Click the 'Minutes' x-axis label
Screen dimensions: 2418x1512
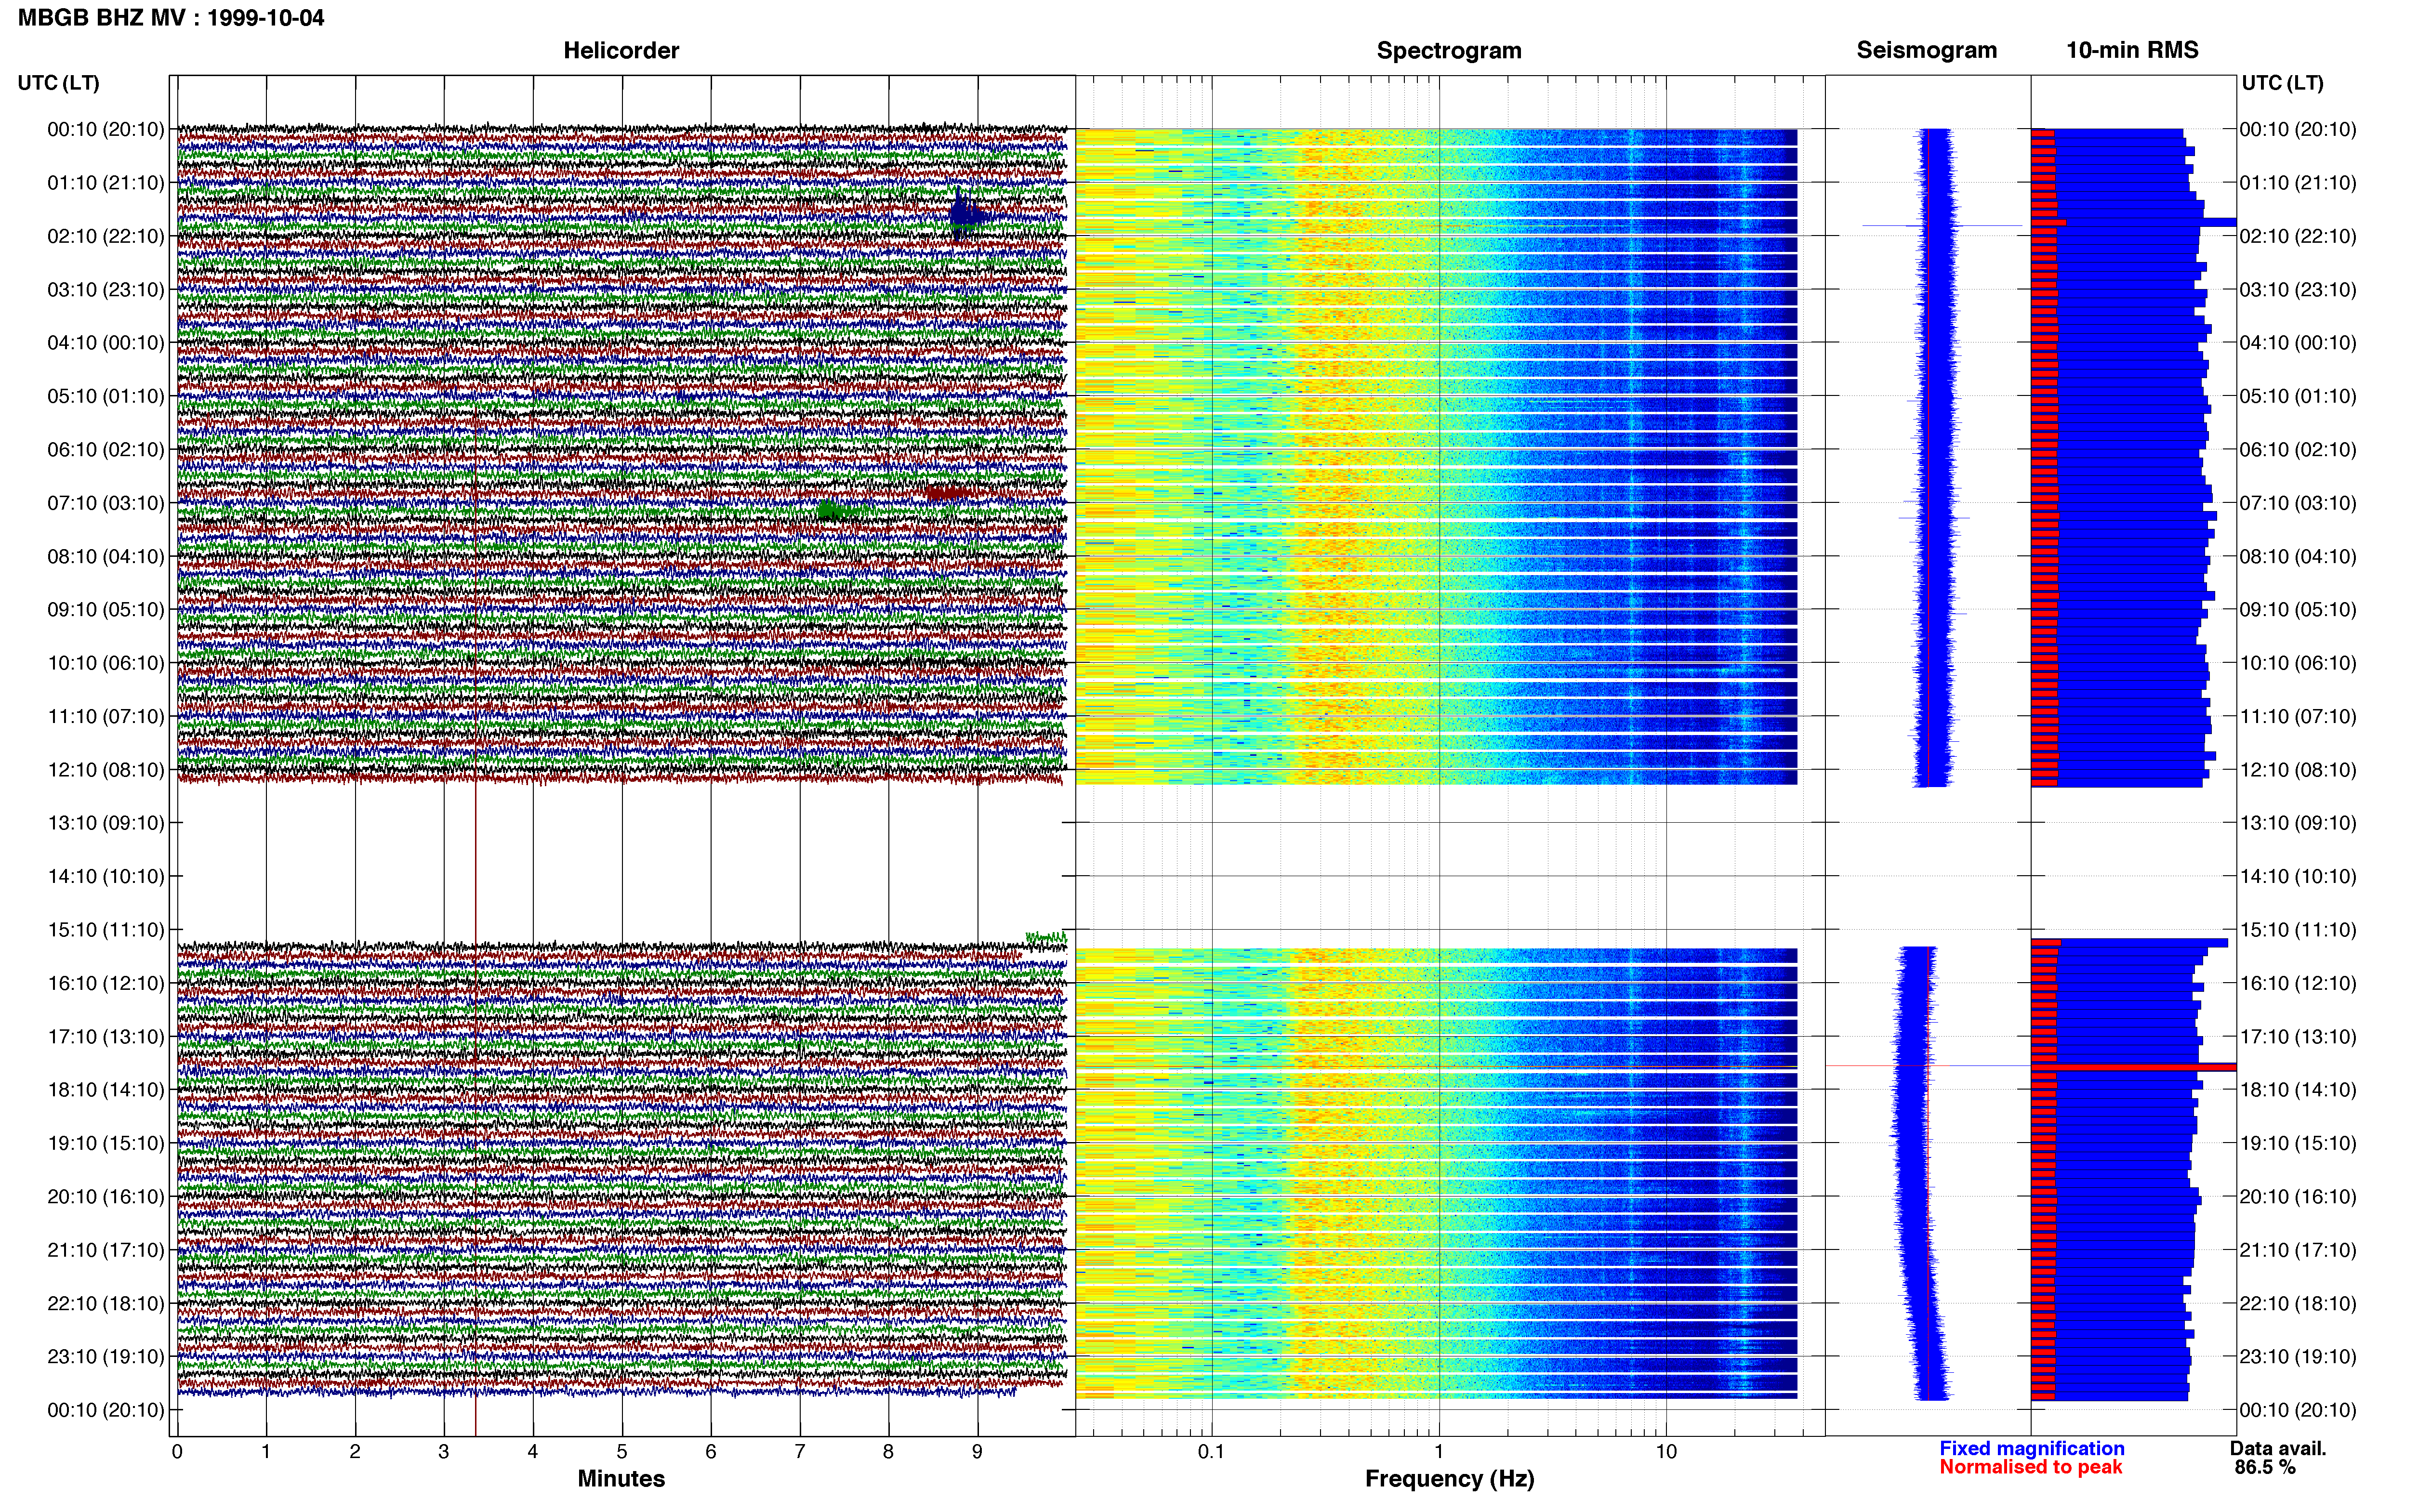pos(621,1478)
